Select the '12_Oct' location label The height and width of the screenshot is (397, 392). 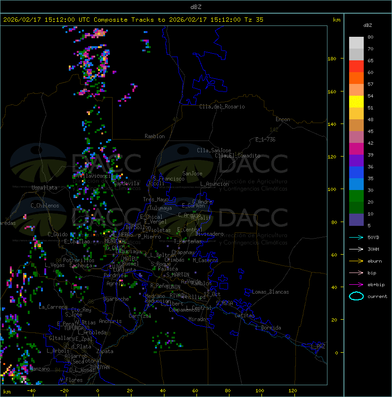[x=212, y=294]
